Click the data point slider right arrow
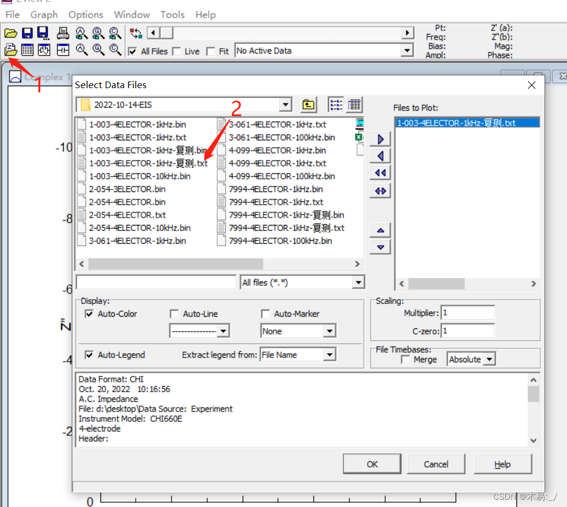Viewport: 567px width, 507px height. (408, 33)
